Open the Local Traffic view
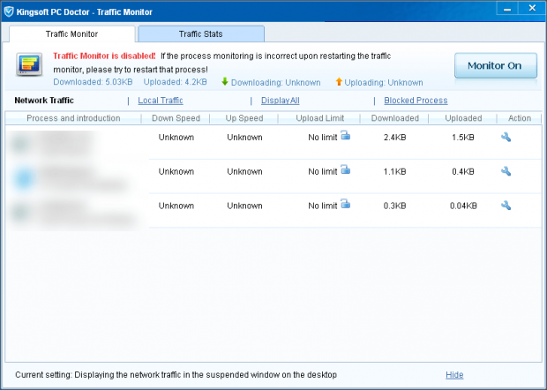Image resolution: width=547 pixels, height=390 pixels. [x=160, y=101]
